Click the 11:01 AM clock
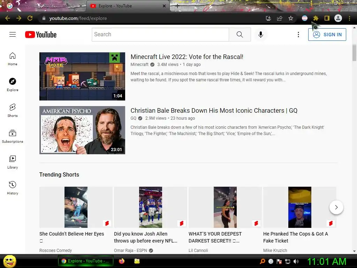 click(x=327, y=261)
